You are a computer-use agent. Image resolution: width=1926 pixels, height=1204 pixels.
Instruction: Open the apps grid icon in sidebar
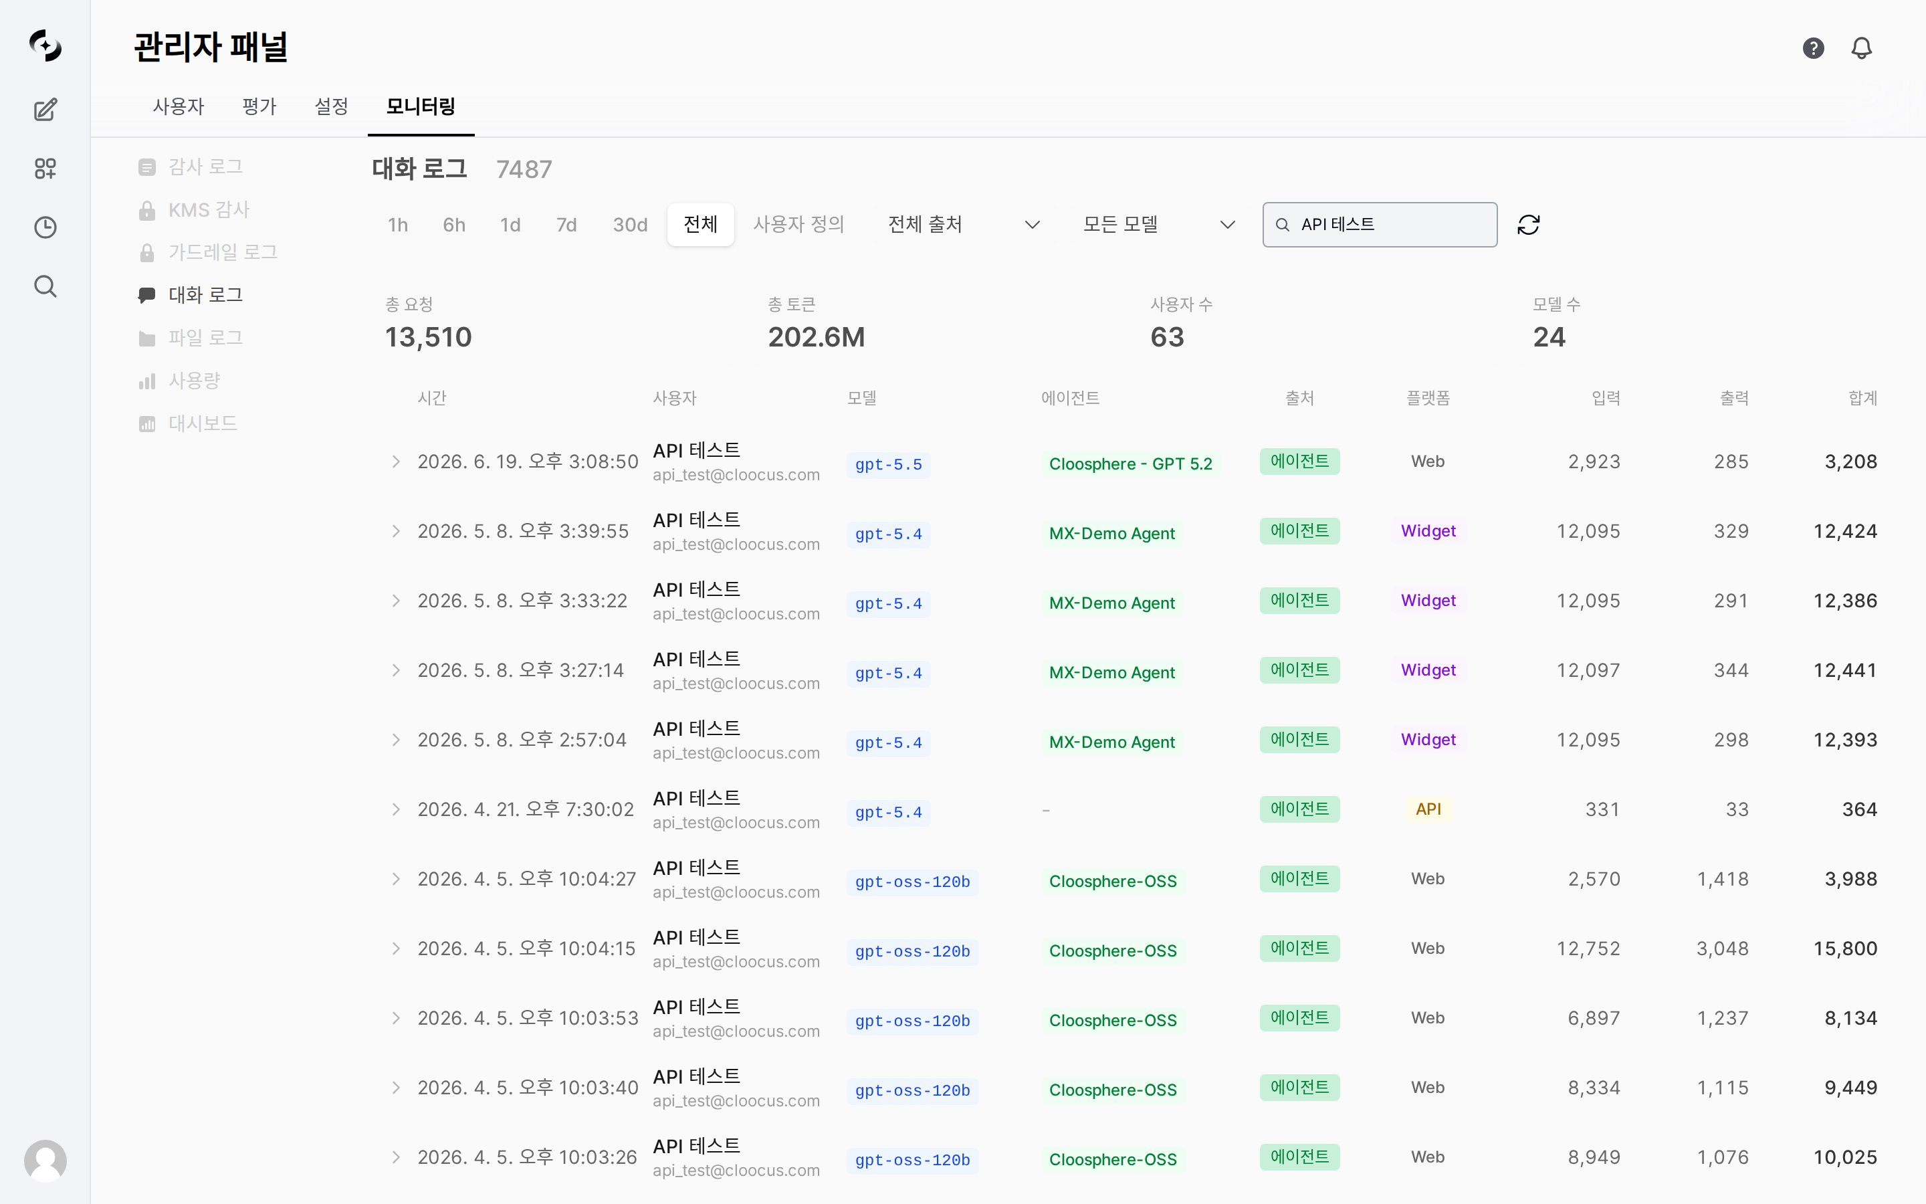click(x=45, y=168)
